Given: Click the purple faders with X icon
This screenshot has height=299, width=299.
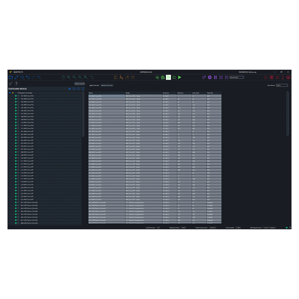Looking at the screenshot, I should tap(204, 77).
